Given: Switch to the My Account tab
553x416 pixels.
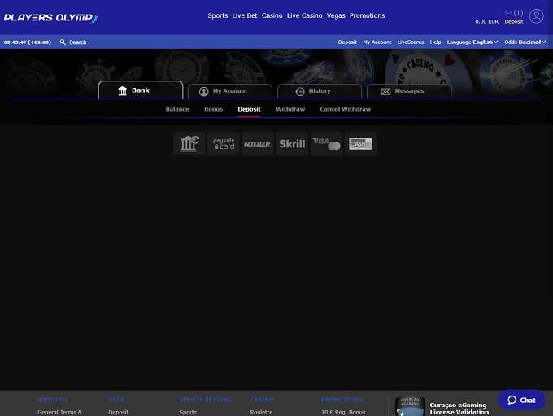Looking at the screenshot, I should [x=229, y=91].
